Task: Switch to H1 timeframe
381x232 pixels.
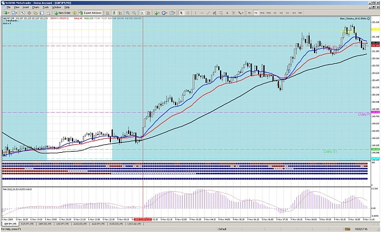Action: click(x=275, y=13)
